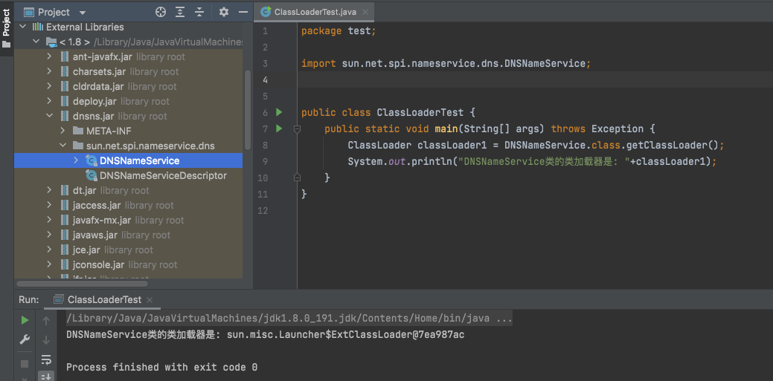Toggle soft-wrap in Run console
The width and height of the screenshot is (773, 381).
point(46,359)
